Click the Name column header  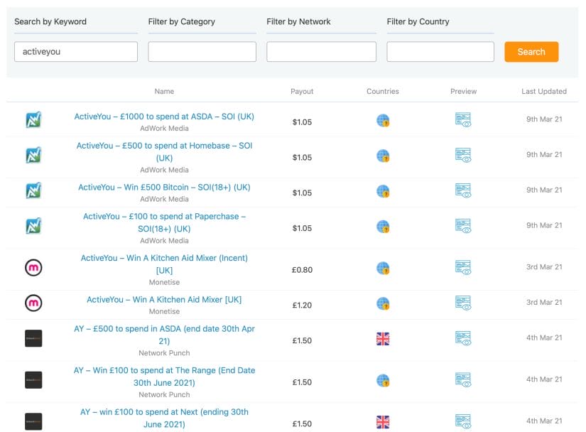pos(164,91)
